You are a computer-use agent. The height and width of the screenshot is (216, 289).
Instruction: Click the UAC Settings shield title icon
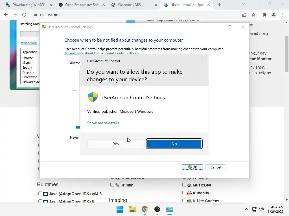click(44, 27)
